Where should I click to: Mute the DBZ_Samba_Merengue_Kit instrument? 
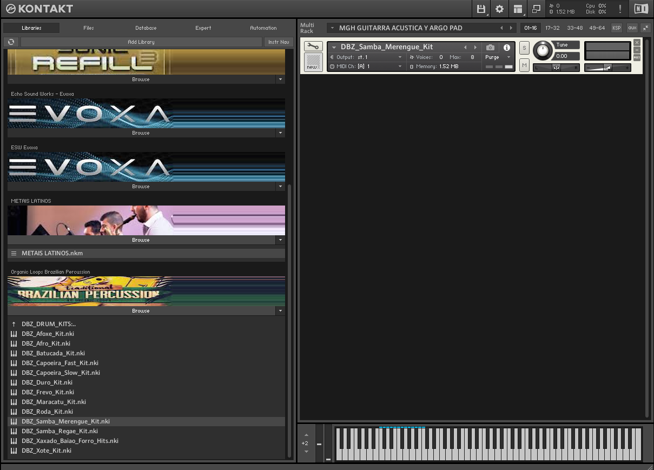524,65
